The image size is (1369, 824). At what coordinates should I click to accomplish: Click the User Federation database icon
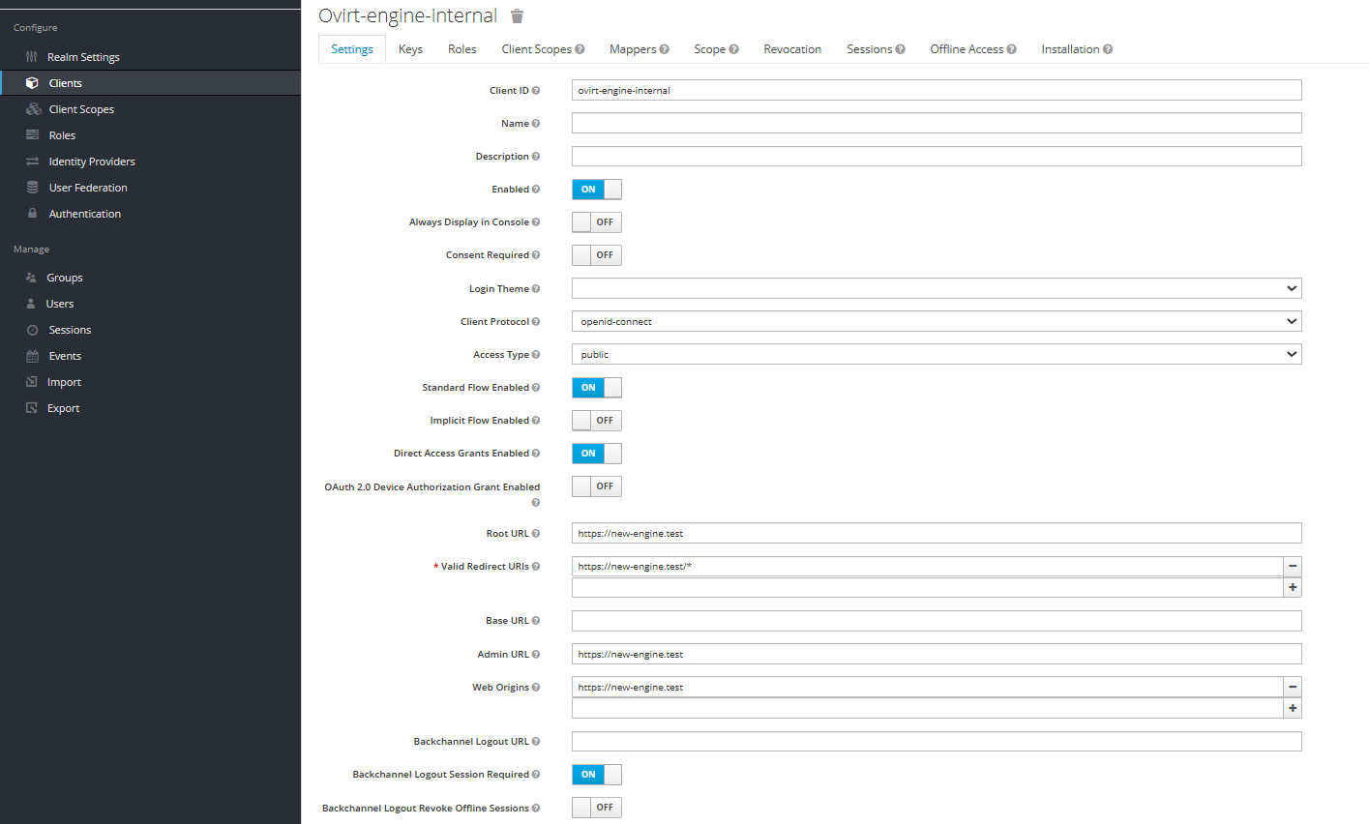point(32,188)
